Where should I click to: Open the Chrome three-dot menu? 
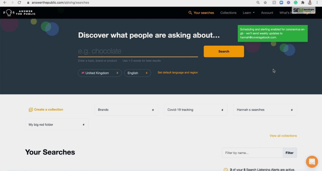[x=317, y=3]
